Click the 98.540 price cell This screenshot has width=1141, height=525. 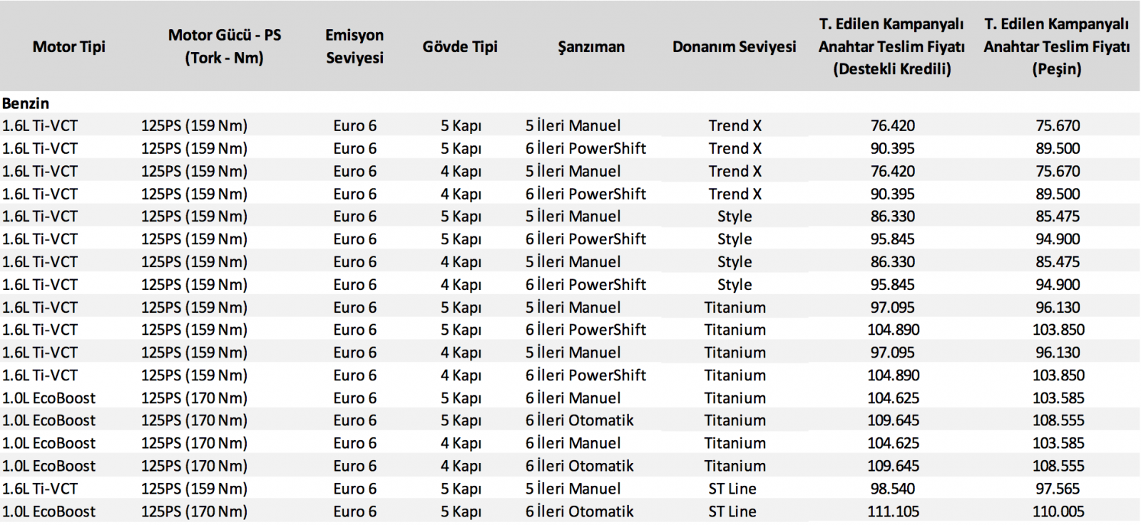tap(893, 489)
